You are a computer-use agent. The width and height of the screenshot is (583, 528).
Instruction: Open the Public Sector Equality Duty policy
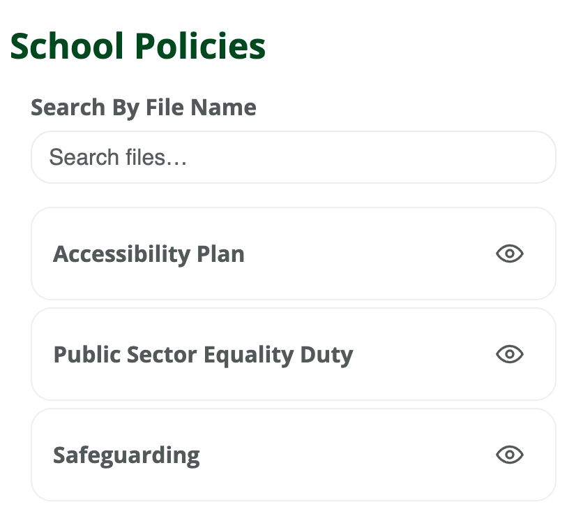click(204, 354)
